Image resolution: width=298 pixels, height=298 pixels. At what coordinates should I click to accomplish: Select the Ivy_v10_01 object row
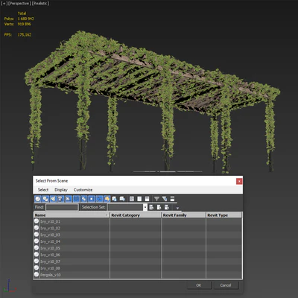click(x=138, y=221)
